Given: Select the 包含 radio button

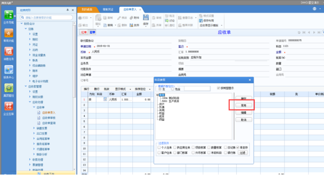Looking at the screenshot, I should click(x=172, y=89).
